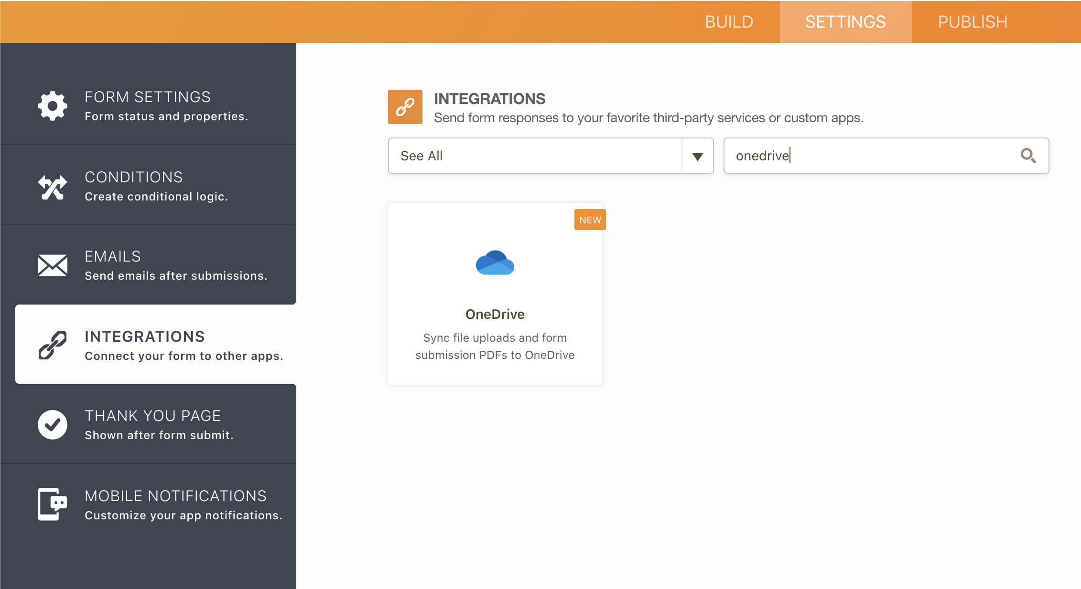Open THANK YOU PAGE in the sidebar

[149, 424]
